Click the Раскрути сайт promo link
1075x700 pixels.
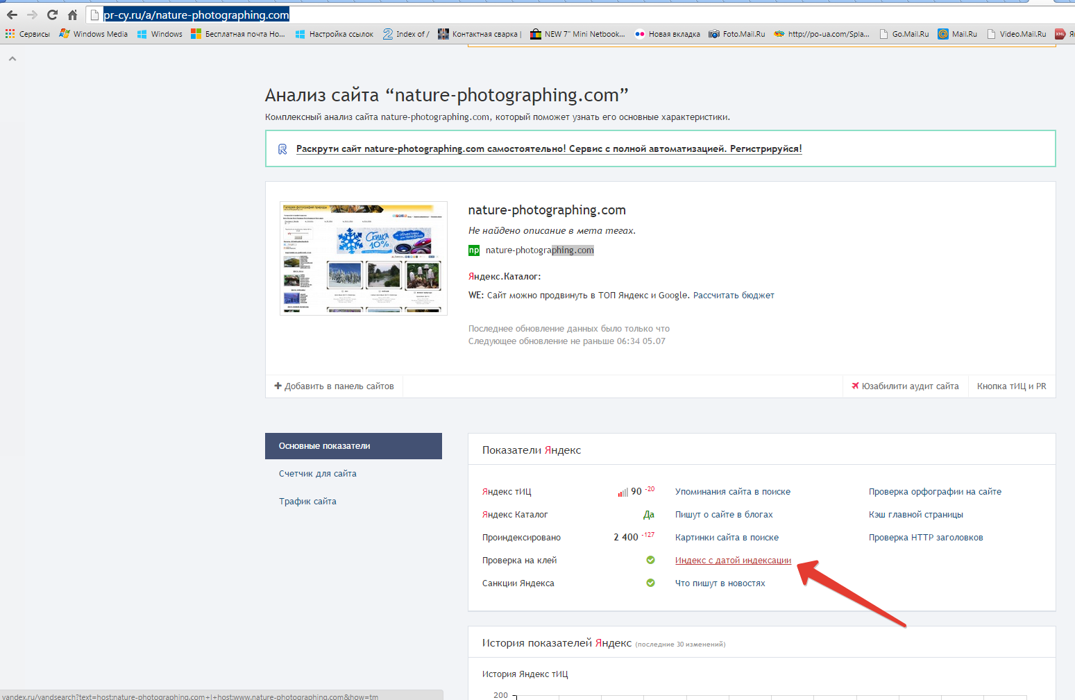[x=549, y=148]
